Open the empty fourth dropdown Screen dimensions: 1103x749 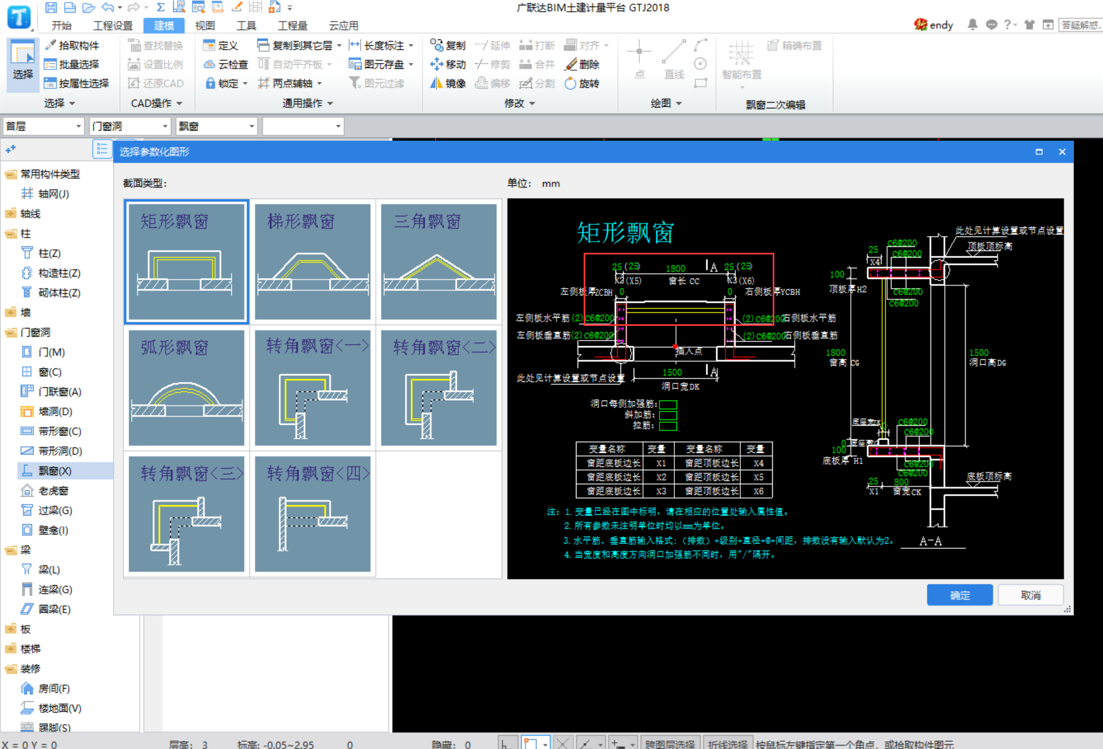(303, 126)
